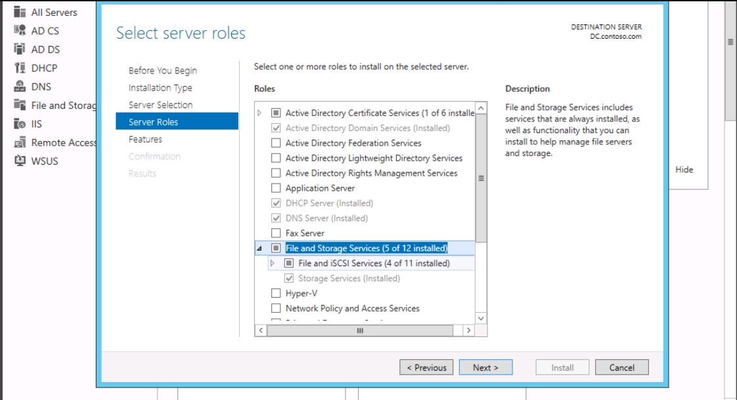Image resolution: width=737 pixels, height=400 pixels.
Task: Collapse File and Storage Services node
Action: point(259,248)
